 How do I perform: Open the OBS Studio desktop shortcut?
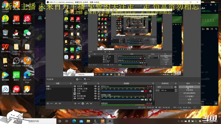coord(16,62)
